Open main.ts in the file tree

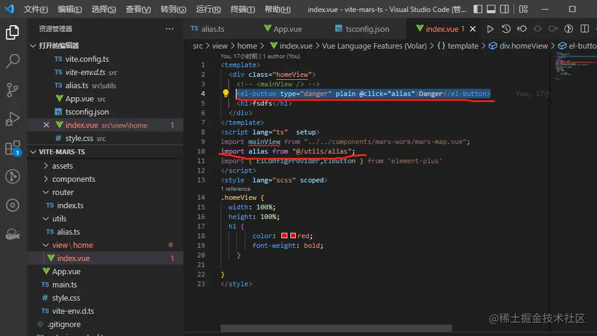coord(64,284)
